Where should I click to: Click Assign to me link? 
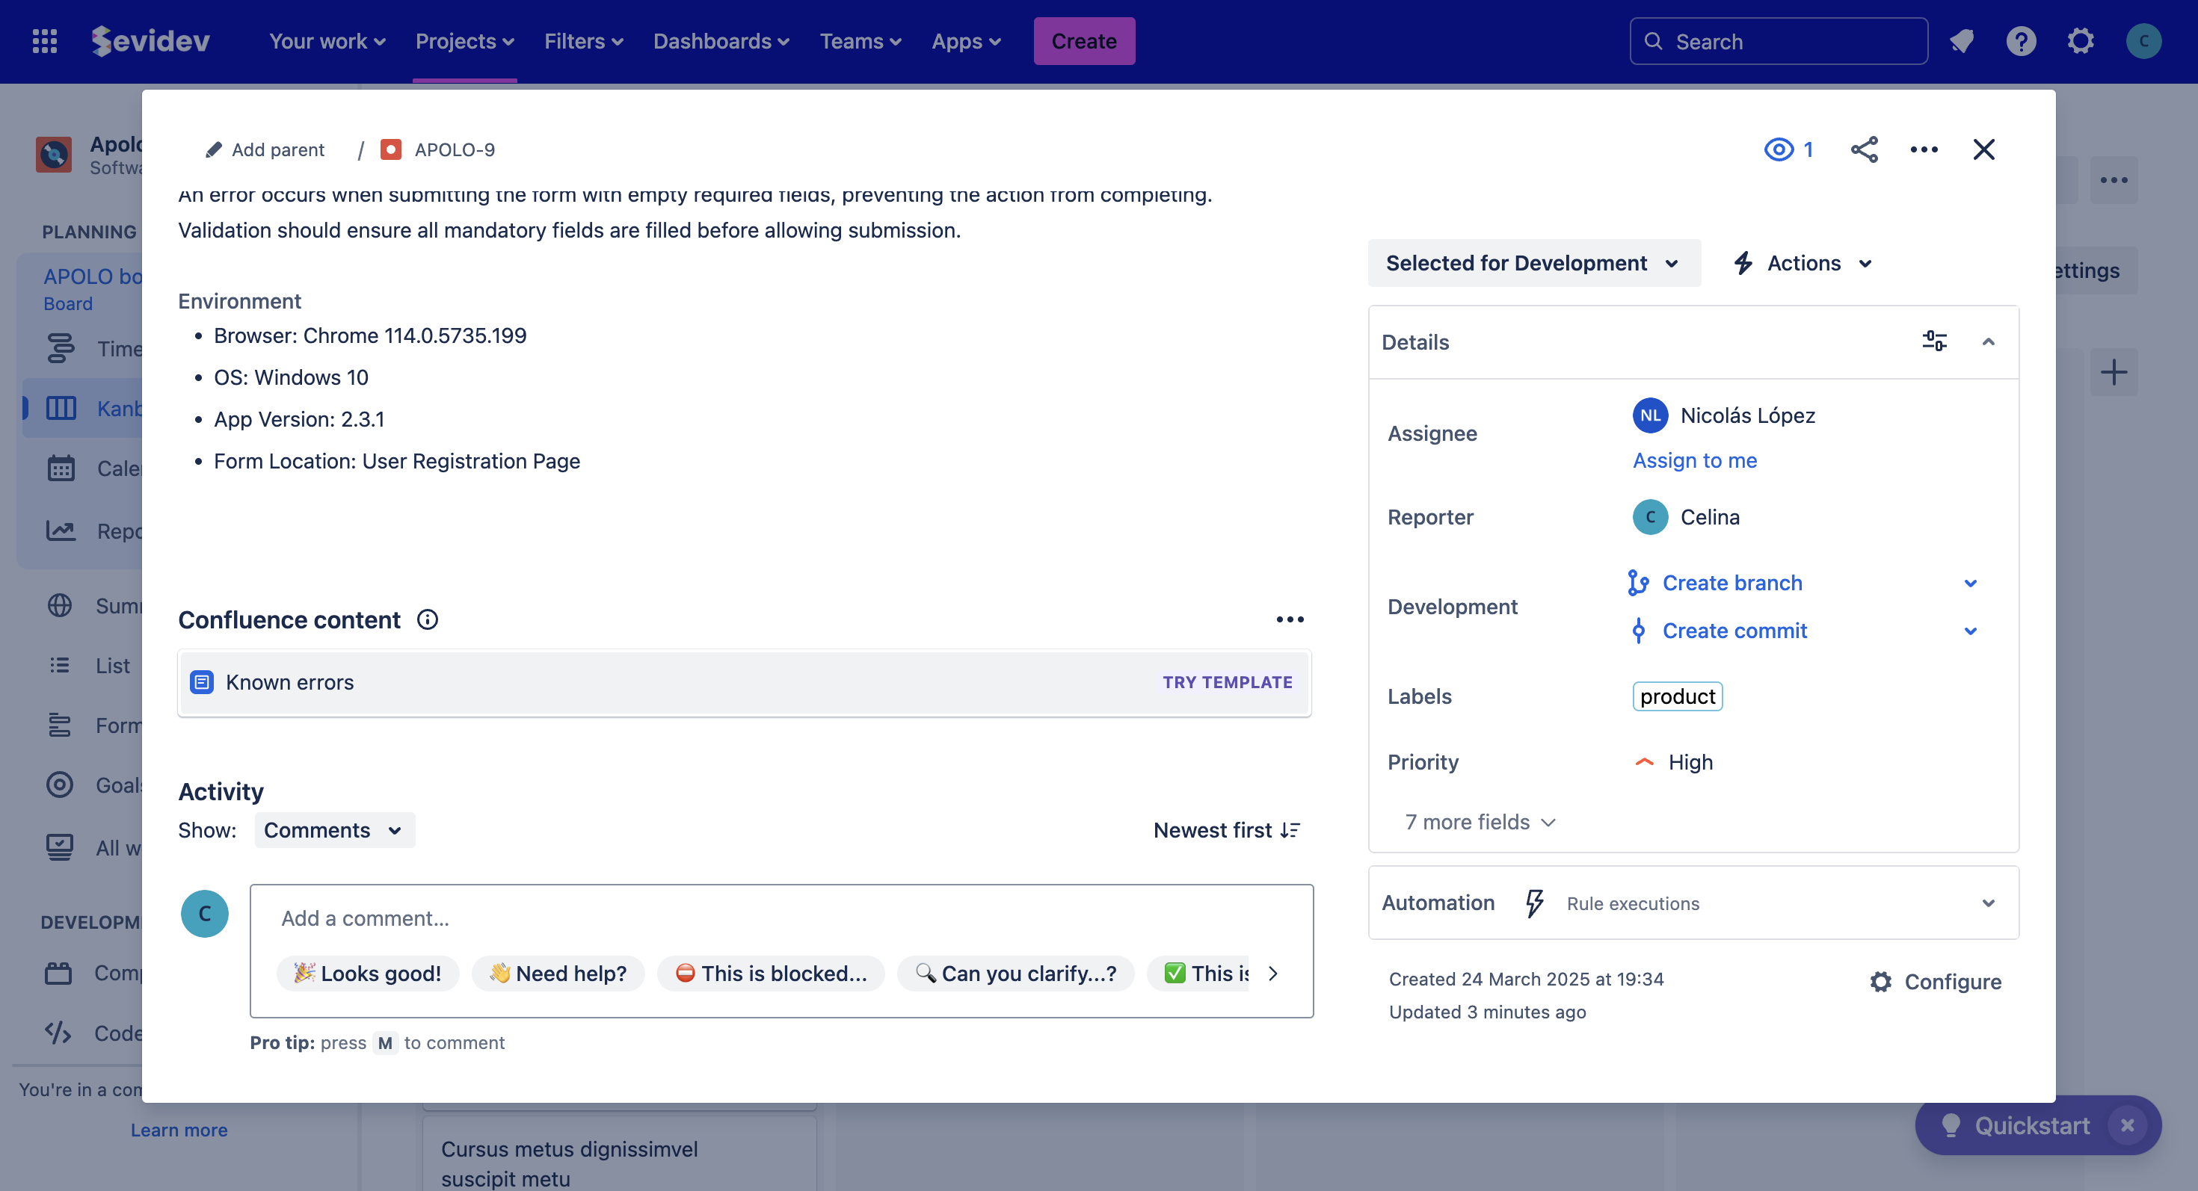click(1695, 460)
